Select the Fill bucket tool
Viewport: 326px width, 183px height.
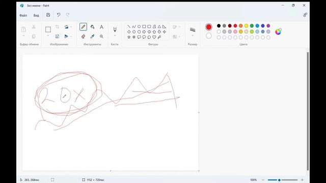[x=92, y=27]
